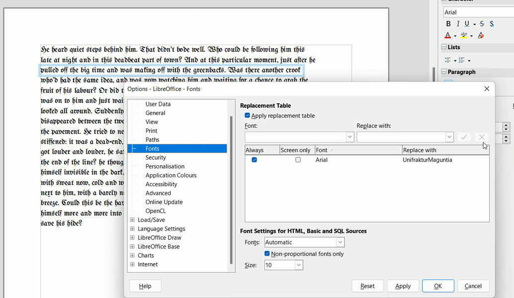
Task: Close the Options dialog with the X
Action: click(487, 89)
